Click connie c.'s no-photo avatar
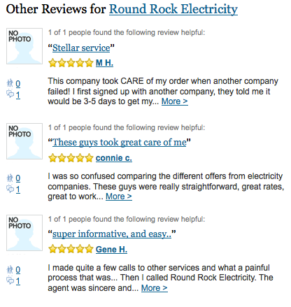Viewport: 291px width, 307px height. pyautogui.click(x=24, y=141)
